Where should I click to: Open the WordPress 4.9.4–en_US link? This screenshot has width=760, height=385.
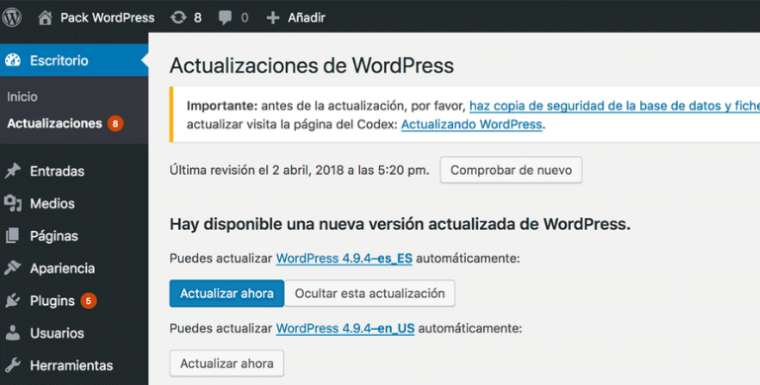(x=345, y=329)
